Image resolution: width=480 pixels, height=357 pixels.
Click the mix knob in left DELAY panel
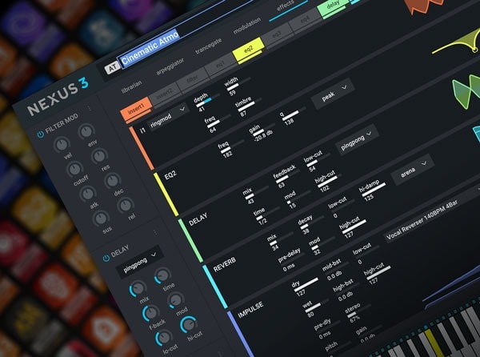(138, 288)
